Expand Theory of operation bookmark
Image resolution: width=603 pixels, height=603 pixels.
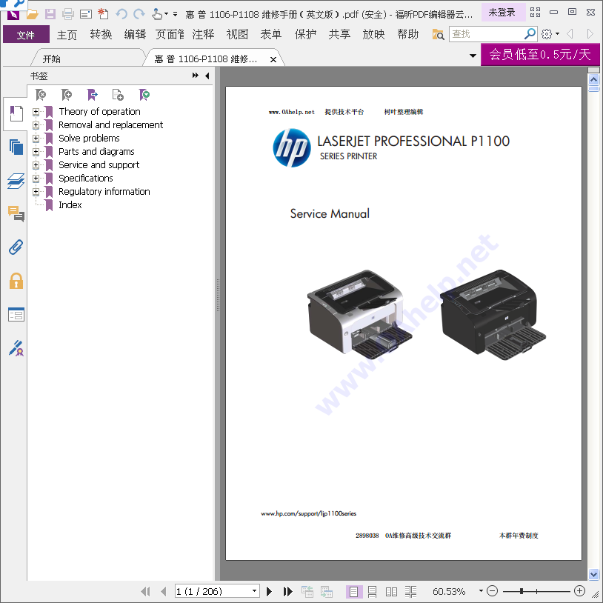(x=36, y=112)
